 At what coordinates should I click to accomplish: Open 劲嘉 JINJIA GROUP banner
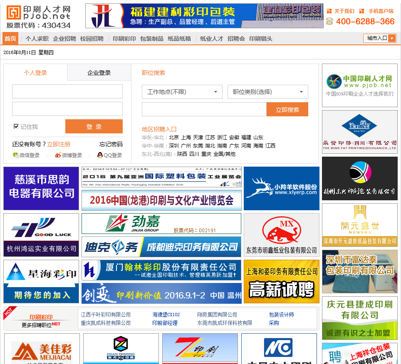(161, 224)
